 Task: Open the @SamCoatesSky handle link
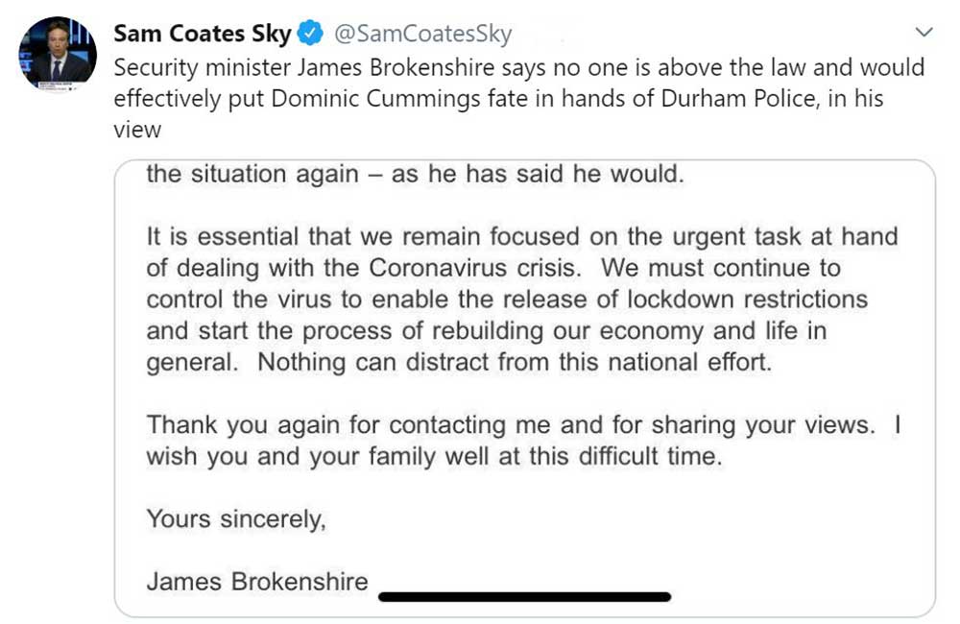422,35
